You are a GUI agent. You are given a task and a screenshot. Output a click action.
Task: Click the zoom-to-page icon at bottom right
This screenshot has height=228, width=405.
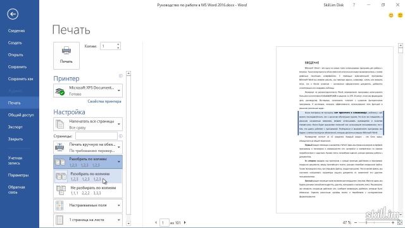coord(400,222)
